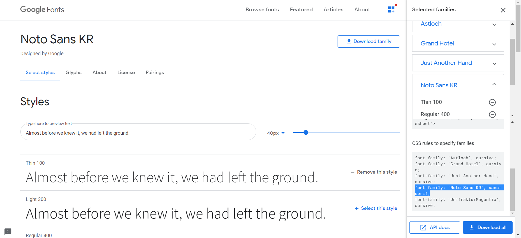Switch to the Select styles tab
Screen dimensions: 521x238
pos(40,72)
